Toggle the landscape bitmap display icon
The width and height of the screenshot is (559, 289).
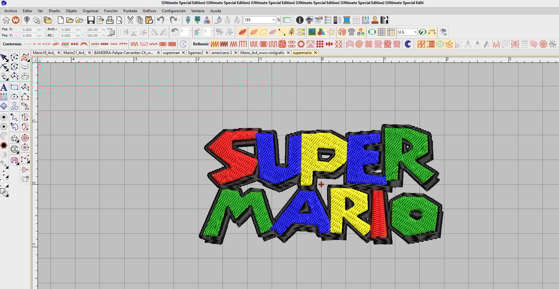click(312, 32)
